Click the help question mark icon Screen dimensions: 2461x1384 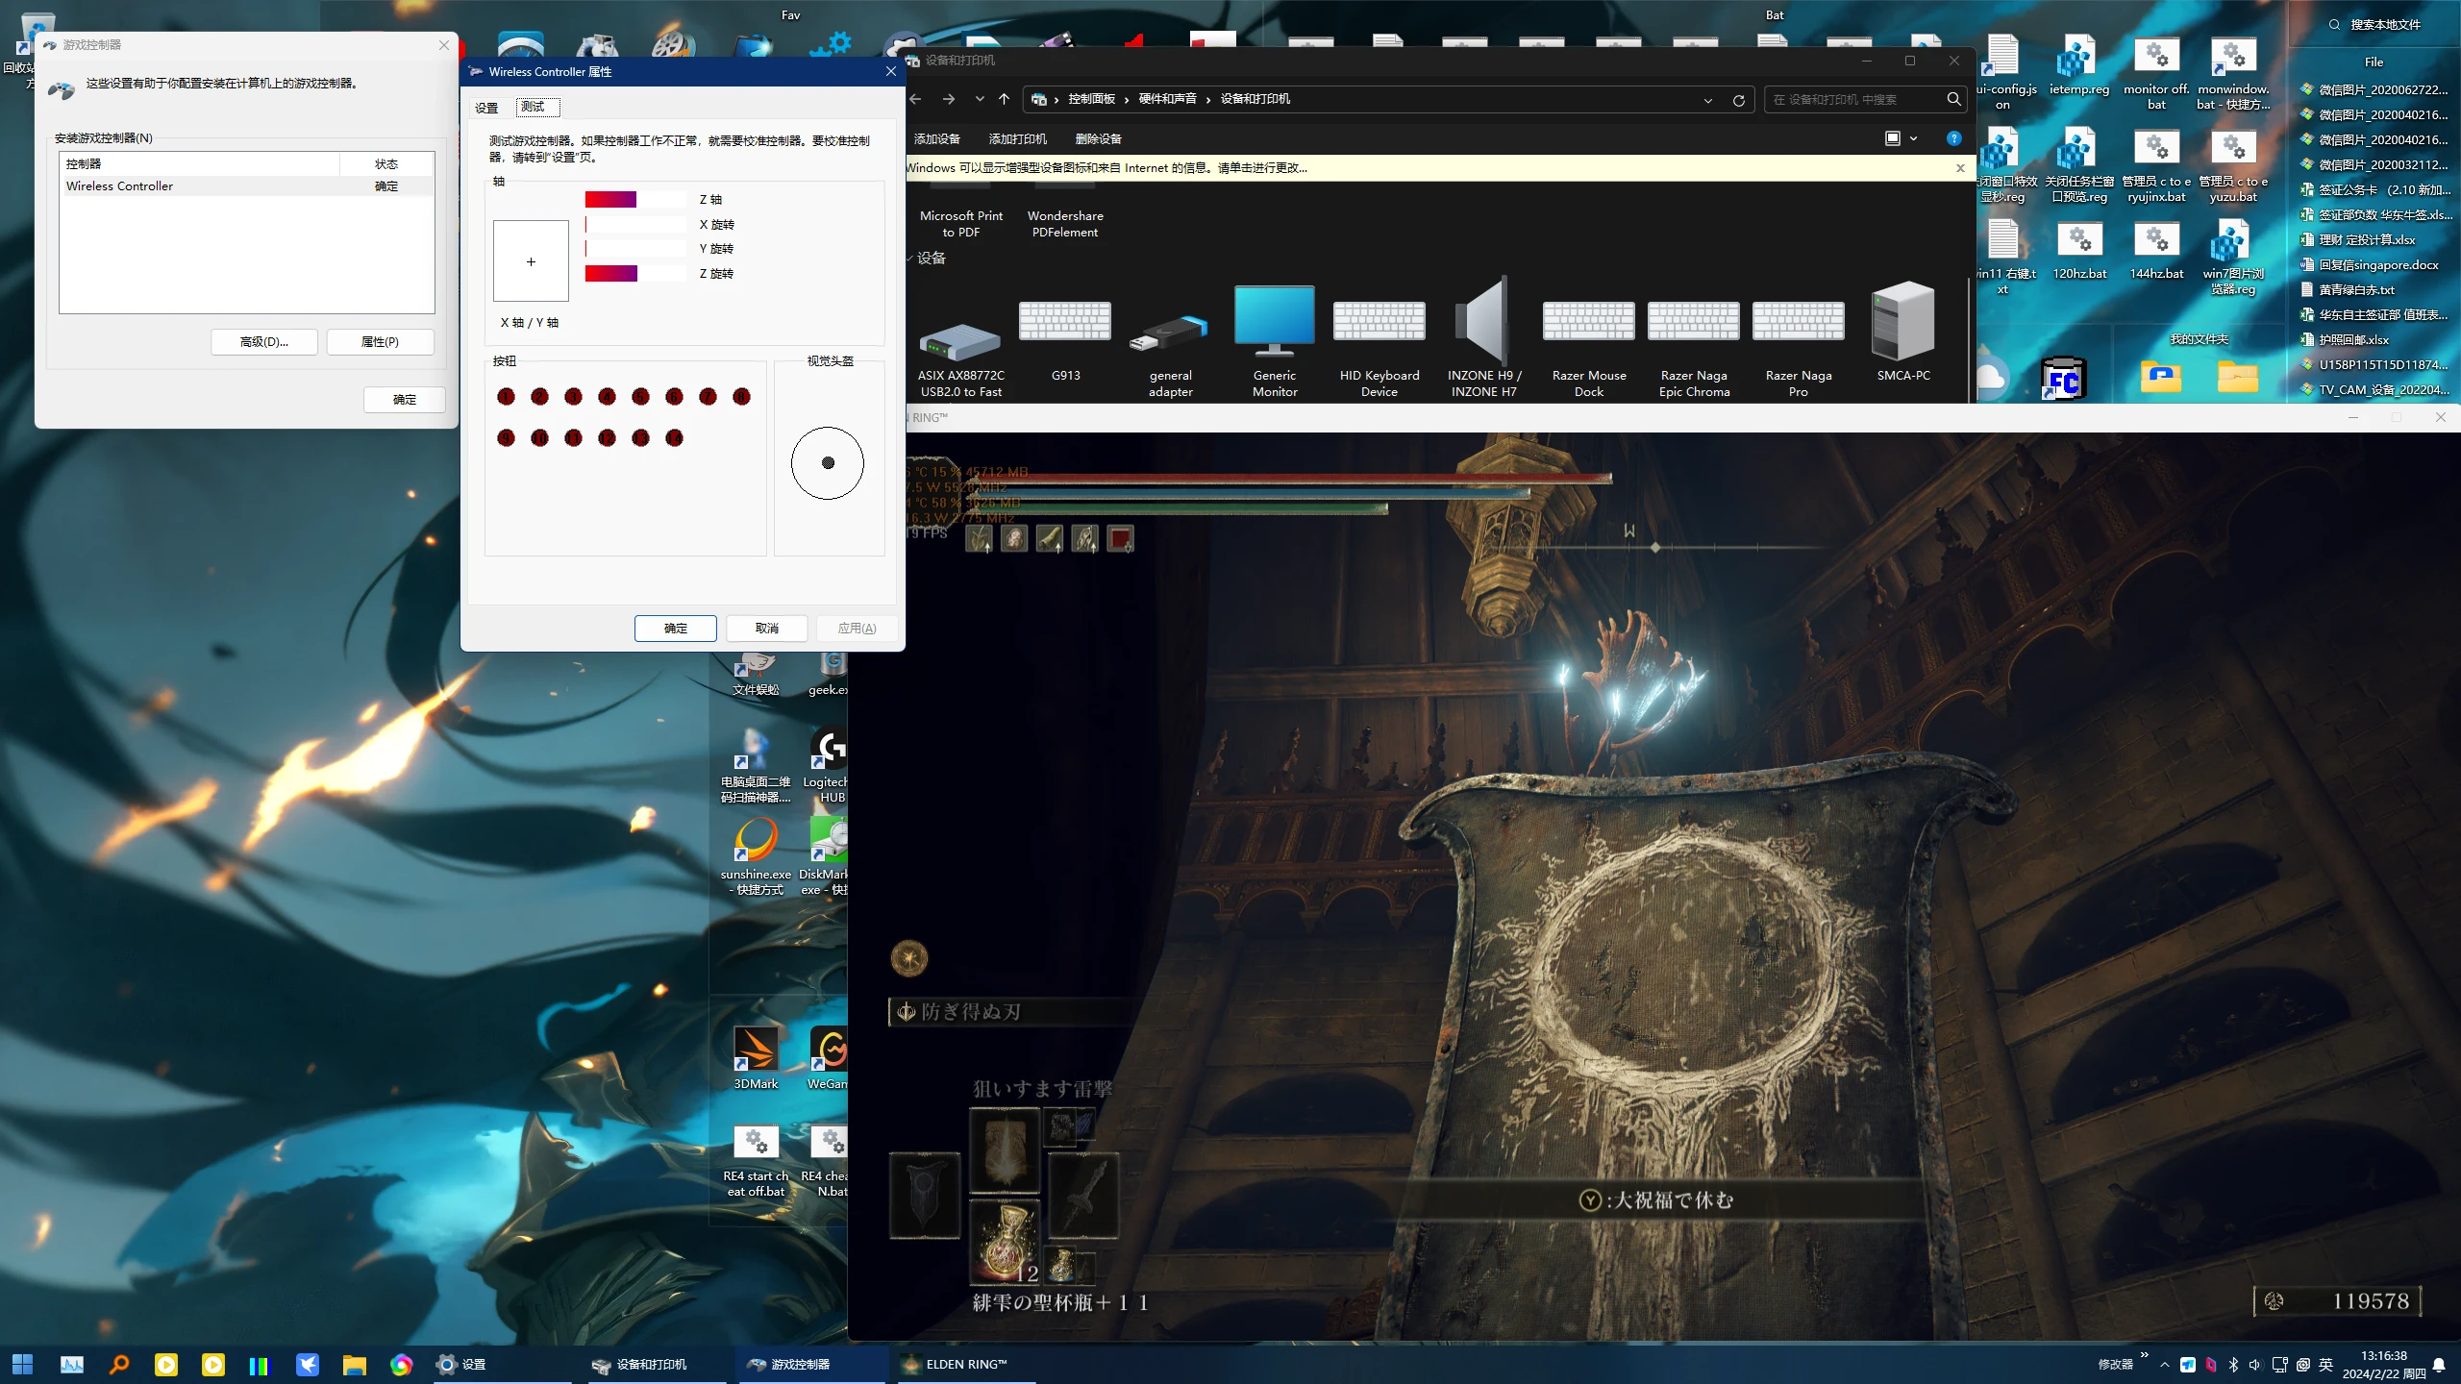pyautogui.click(x=1953, y=138)
